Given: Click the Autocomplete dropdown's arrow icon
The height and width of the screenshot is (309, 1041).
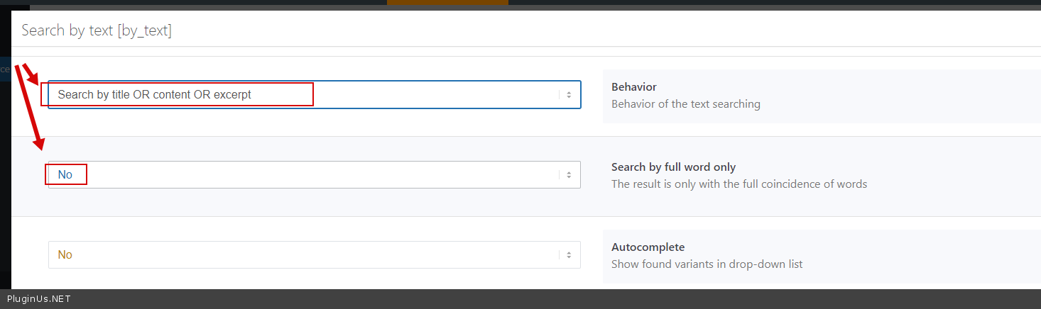Looking at the screenshot, I should point(568,255).
